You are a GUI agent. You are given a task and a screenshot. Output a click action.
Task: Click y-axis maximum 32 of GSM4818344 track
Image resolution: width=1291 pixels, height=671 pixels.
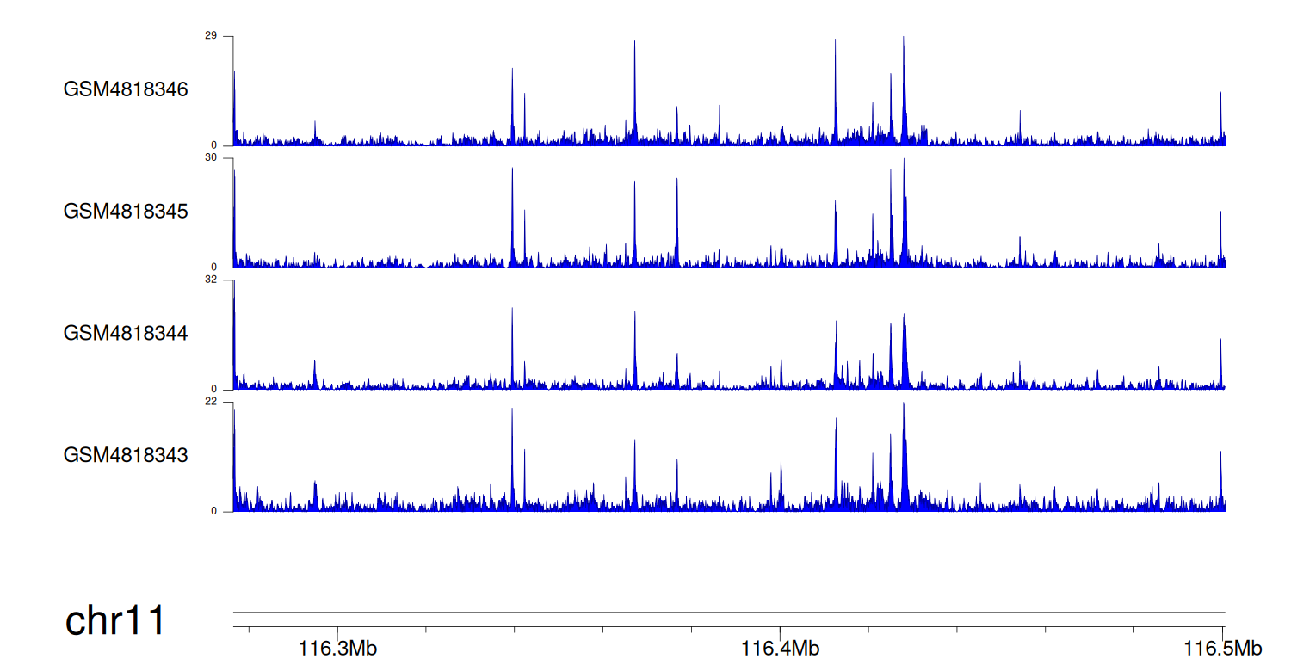coord(210,280)
